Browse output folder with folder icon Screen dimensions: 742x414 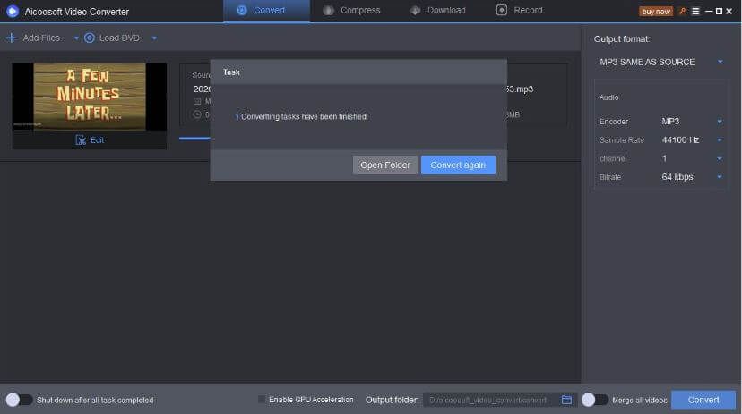pos(566,400)
